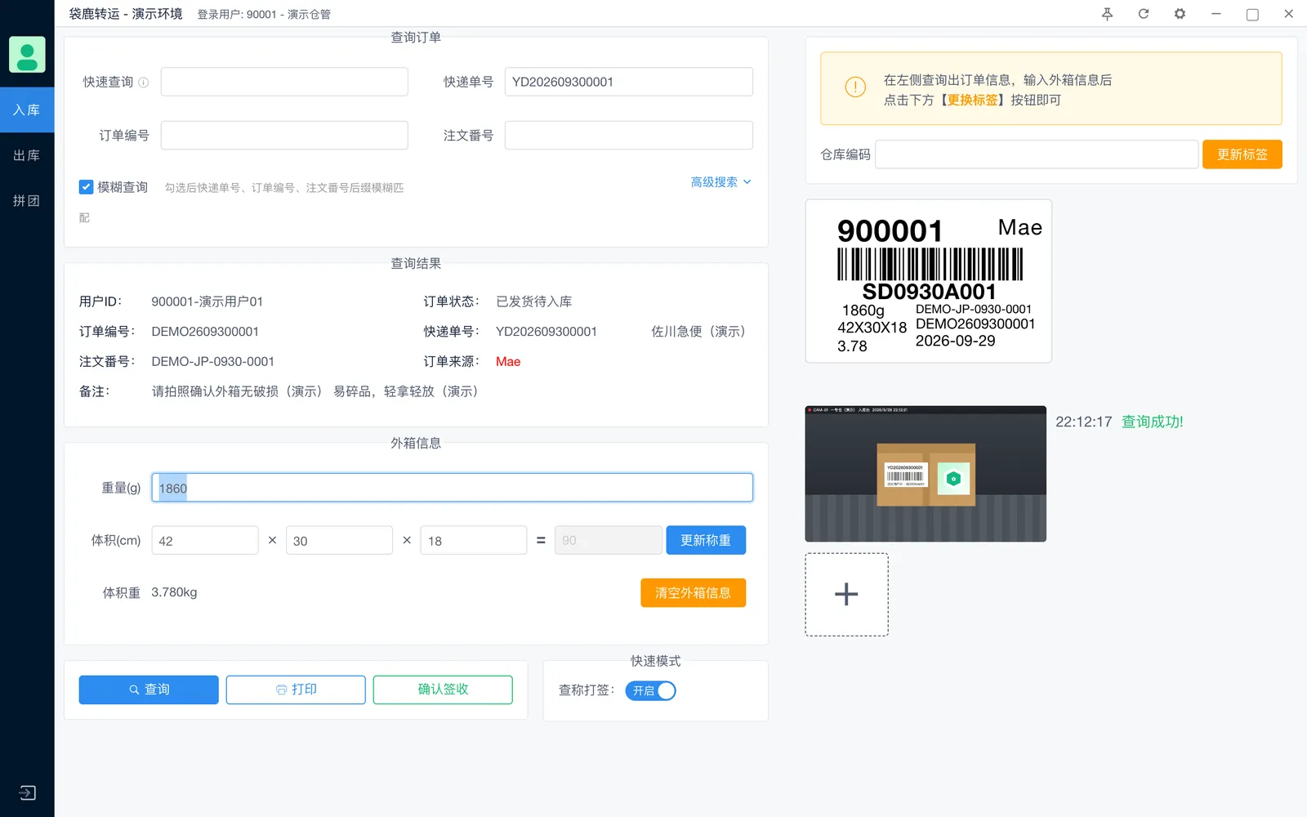Click the refresh icon in title bar

[x=1144, y=14]
